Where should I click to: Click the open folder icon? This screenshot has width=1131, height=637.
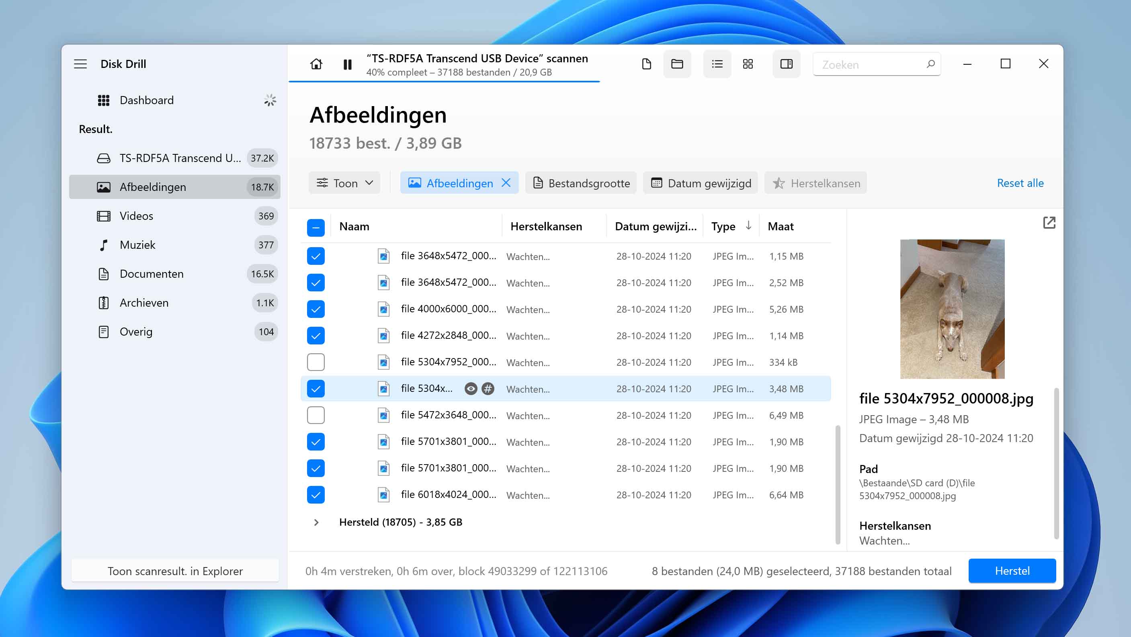pyautogui.click(x=677, y=63)
